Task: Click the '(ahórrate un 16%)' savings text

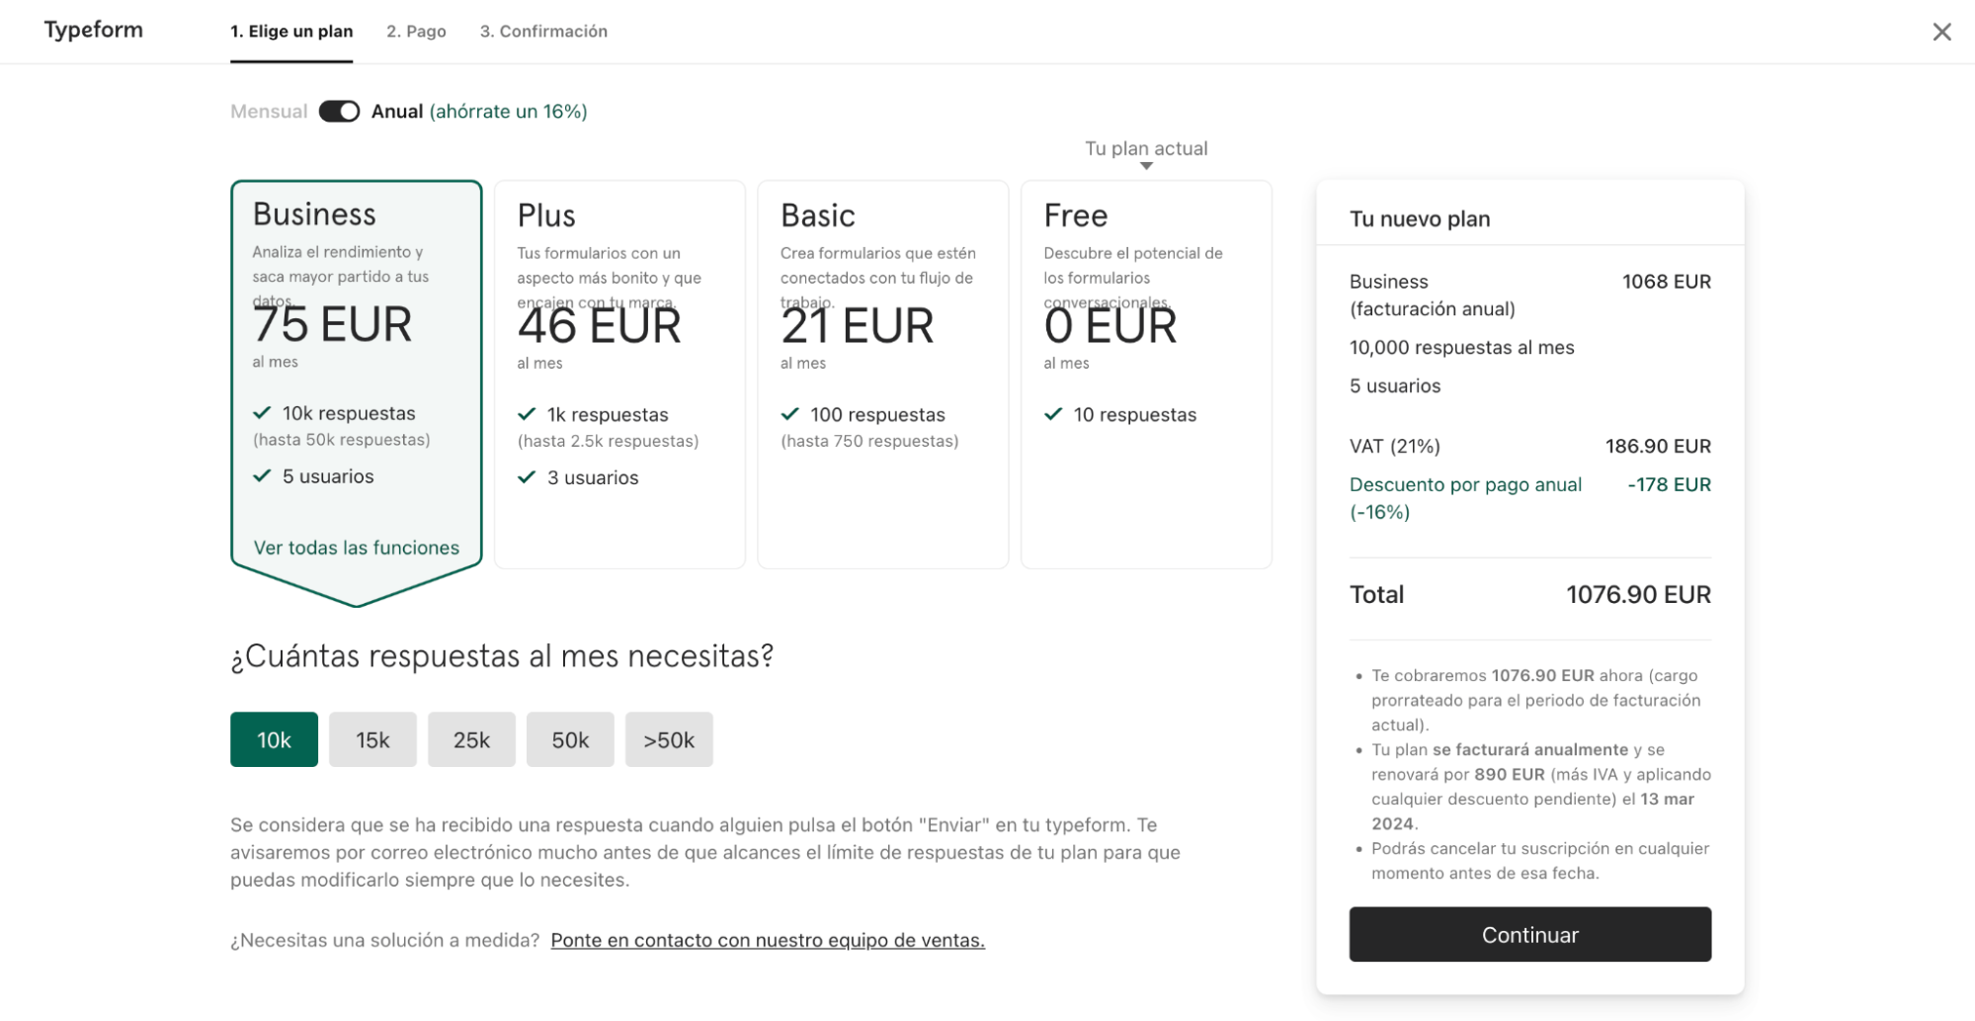Action: (x=508, y=111)
